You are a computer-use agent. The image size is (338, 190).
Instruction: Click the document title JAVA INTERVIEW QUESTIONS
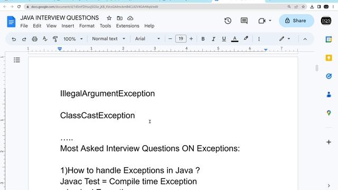(x=60, y=18)
